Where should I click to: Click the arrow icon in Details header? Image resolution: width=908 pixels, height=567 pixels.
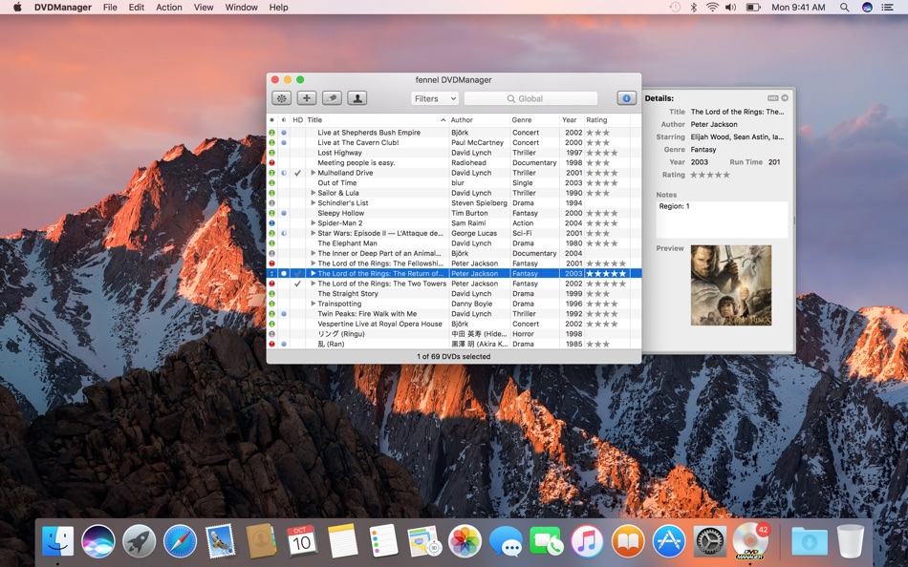785,97
